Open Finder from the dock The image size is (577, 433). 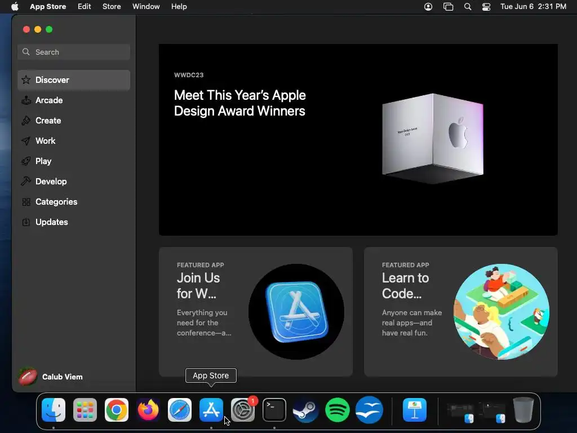[x=54, y=410]
